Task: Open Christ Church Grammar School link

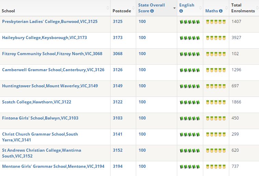Action: pyautogui.click(x=40, y=137)
